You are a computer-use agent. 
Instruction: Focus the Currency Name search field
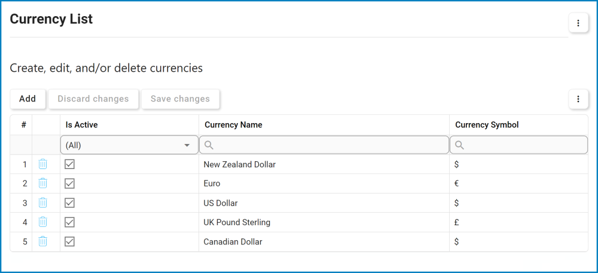tap(330, 145)
